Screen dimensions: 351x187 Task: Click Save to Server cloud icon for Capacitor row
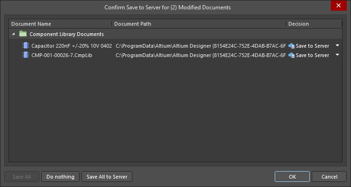coord(292,46)
